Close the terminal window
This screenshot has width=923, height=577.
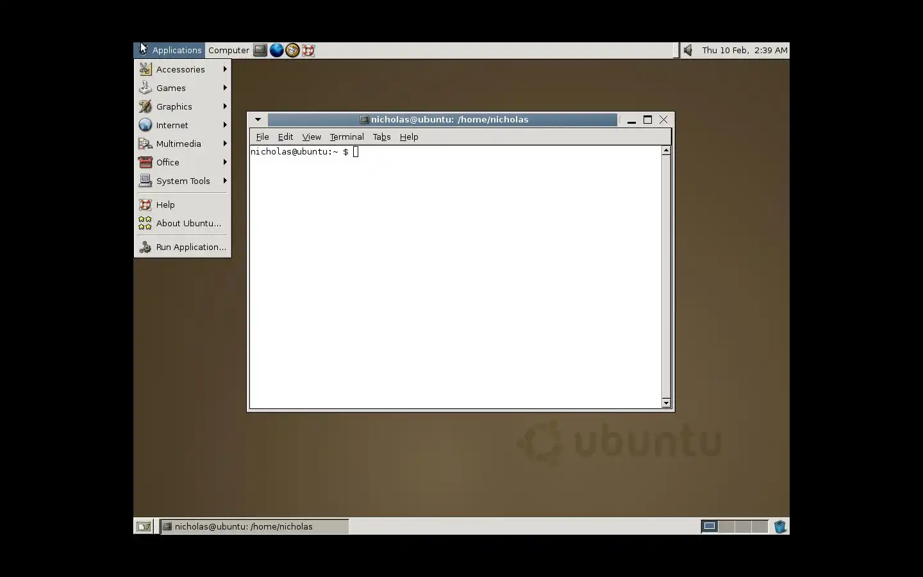tap(663, 120)
